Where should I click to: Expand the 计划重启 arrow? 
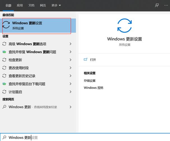(x=71, y=92)
